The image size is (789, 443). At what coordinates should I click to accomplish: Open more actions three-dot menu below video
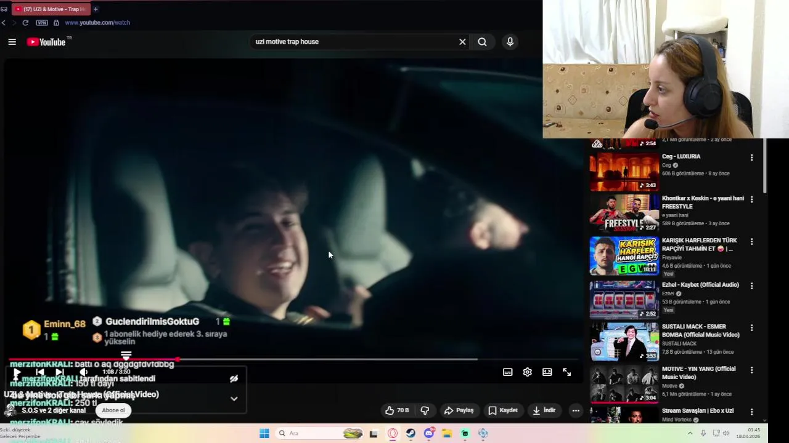click(x=576, y=410)
